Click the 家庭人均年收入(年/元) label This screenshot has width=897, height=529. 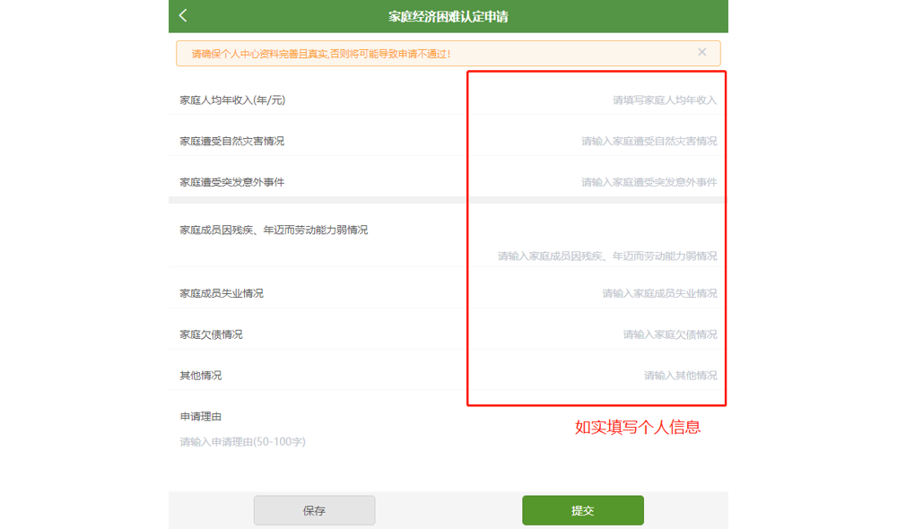pos(232,100)
